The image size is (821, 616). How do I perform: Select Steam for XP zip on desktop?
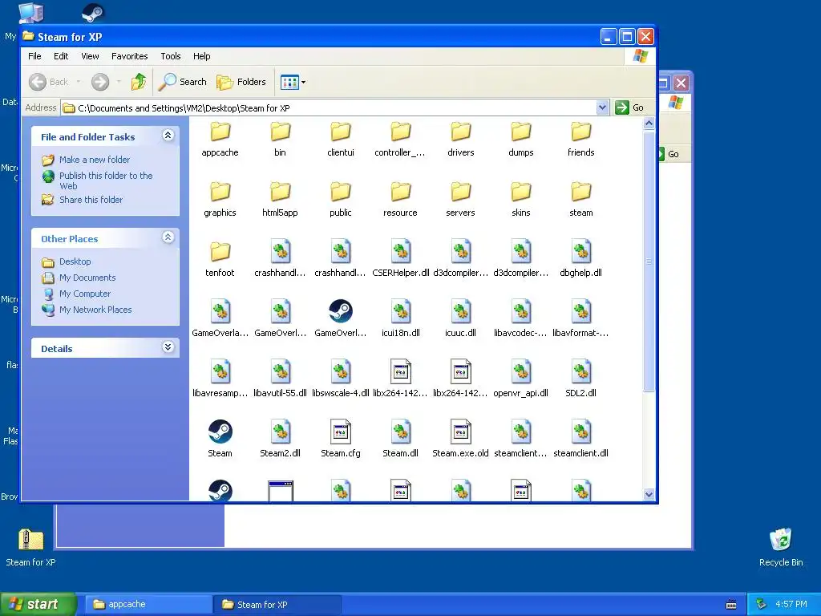pyautogui.click(x=30, y=547)
